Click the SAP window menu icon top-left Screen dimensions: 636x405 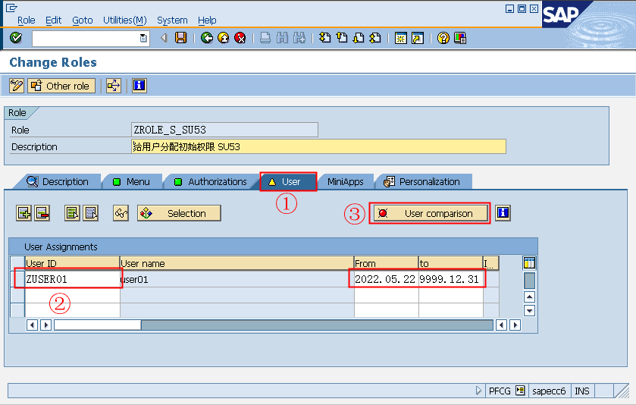11,8
